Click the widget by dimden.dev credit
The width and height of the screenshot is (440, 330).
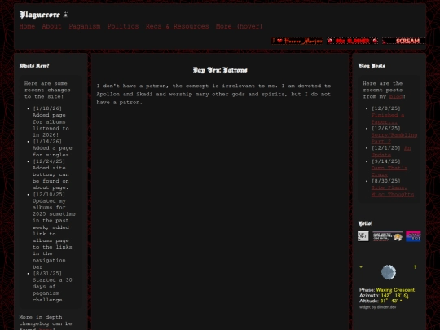coord(378,307)
